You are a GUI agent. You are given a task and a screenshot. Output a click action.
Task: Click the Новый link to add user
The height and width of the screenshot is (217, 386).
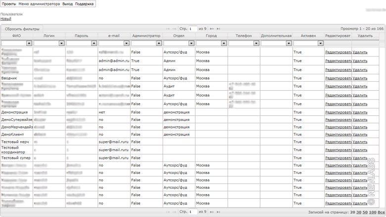pyautogui.click(x=5, y=19)
